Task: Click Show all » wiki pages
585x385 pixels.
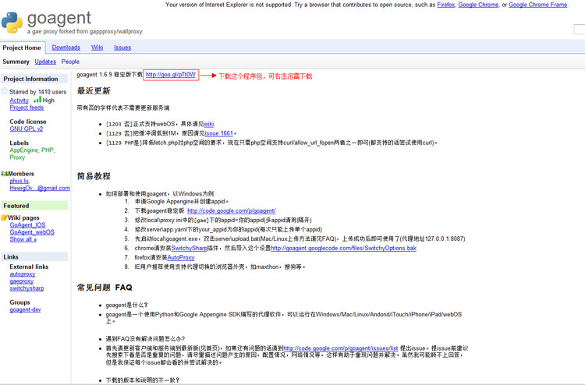Action: (x=23, y=239)
